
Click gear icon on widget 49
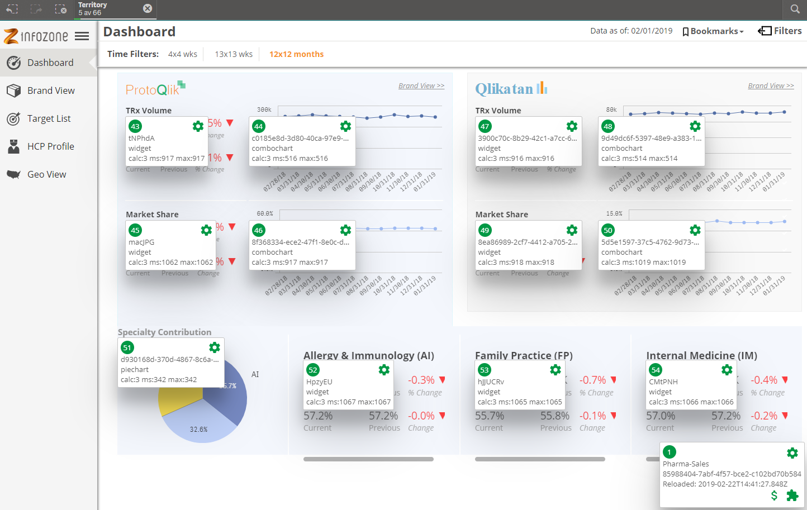(x=572, y=230)
